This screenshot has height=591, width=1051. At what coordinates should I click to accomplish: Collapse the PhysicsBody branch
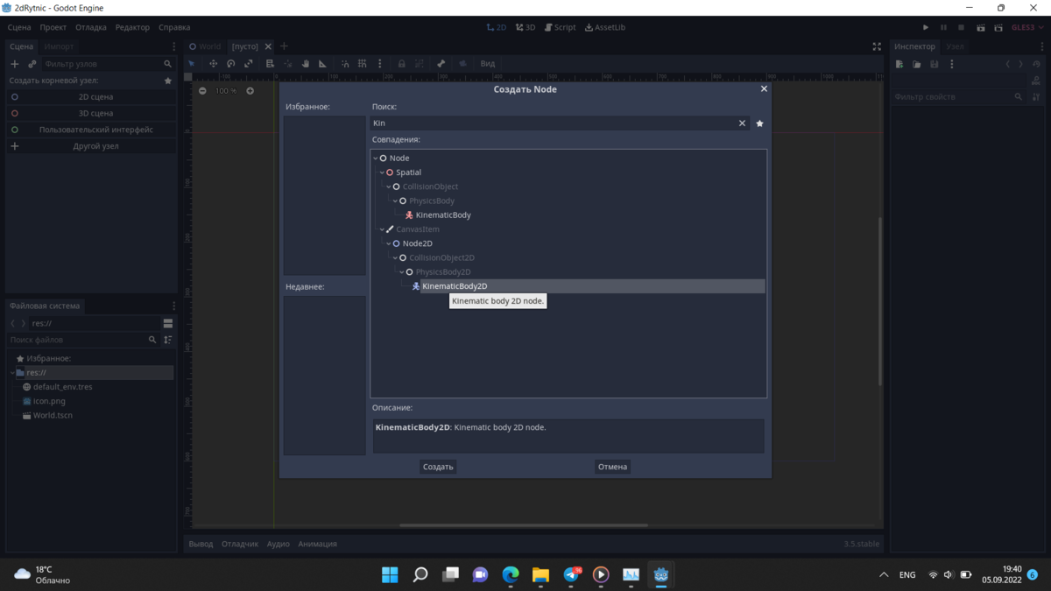(395, 201)
